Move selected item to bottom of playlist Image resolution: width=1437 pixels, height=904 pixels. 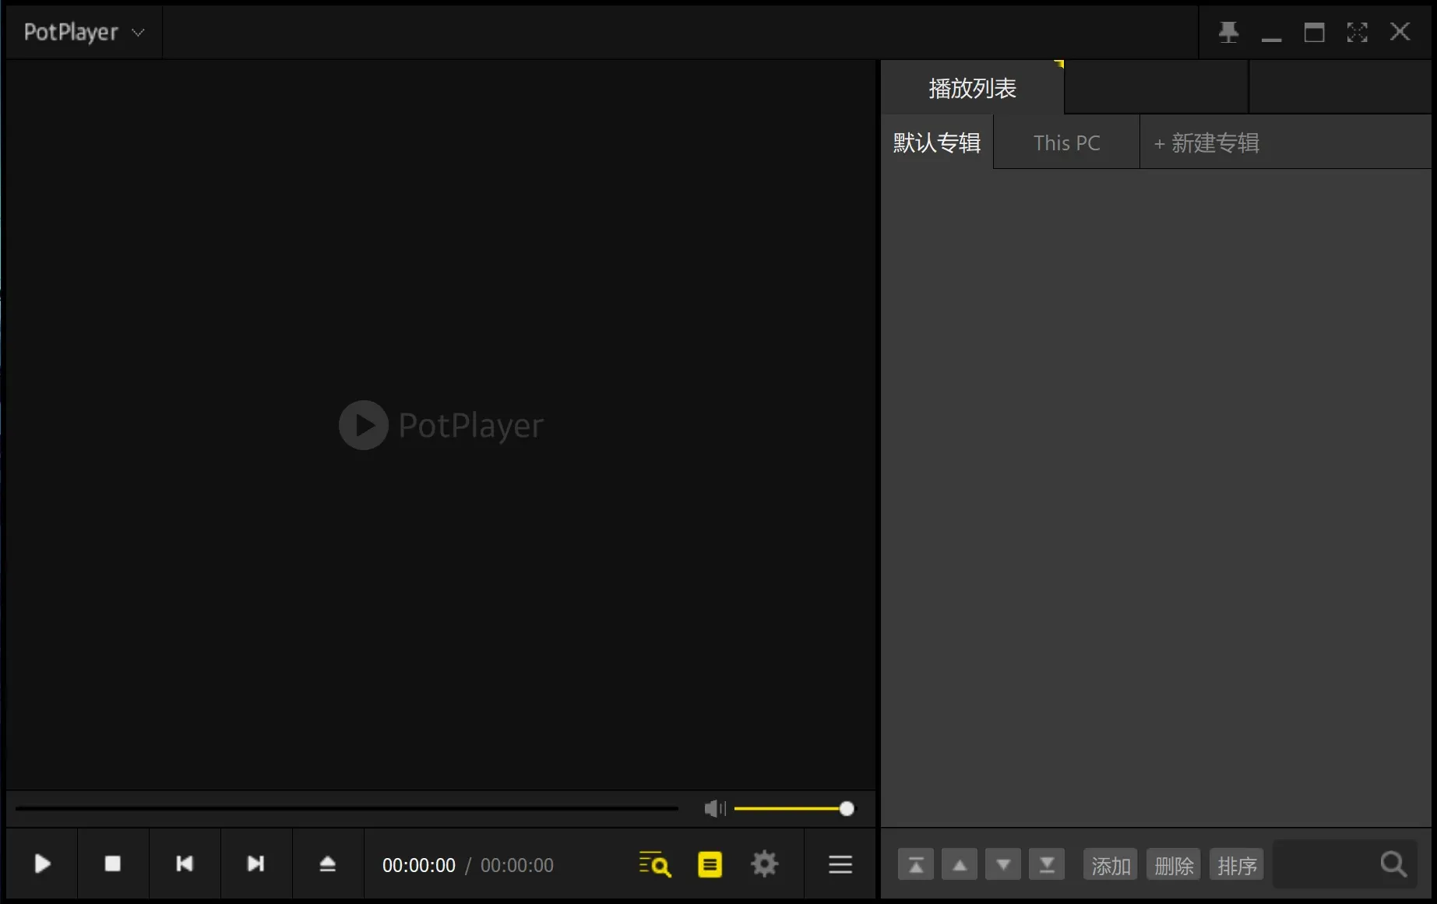click(1047, 864)
